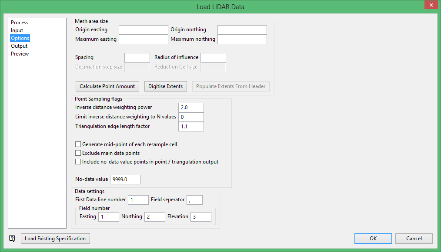The height and width of the screenshot is (252, 441).
Task: Close the Load LIDAR Data dialog
Action: [431, 5]
